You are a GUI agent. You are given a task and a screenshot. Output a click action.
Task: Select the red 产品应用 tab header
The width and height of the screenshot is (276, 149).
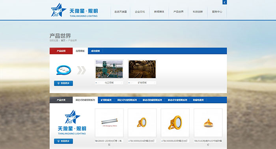[x=61, y=51]
